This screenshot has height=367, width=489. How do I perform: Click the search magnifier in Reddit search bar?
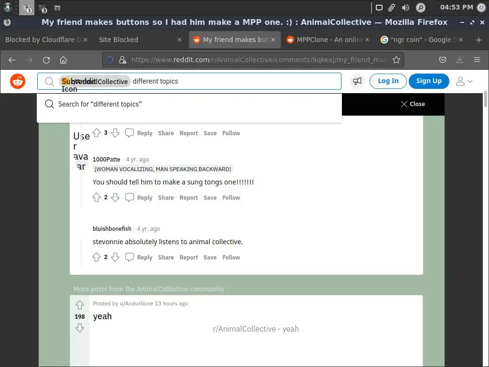49,81
